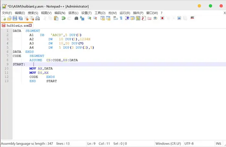Open the 编码(N) menu
Viewport: 226px width, 147px height.
(60, 13)
